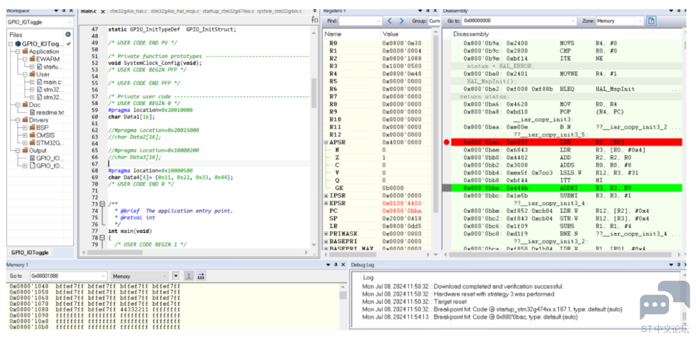The image size is (696, 340).
Task: Expand the Drivers BSP folder
Action: (25, 127)
